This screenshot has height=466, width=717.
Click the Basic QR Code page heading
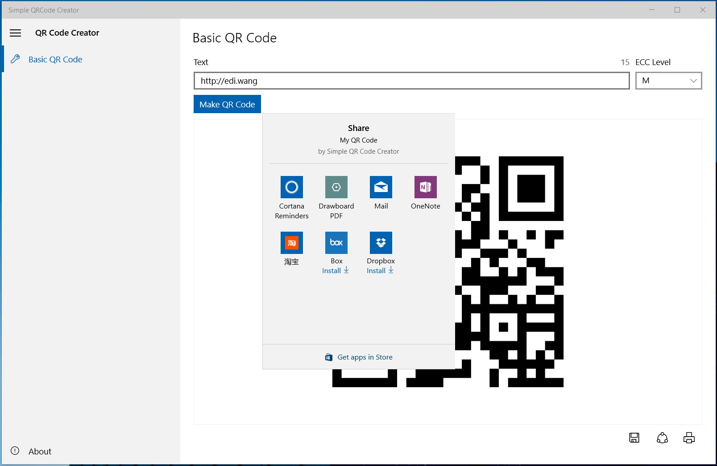(x=235, y=38)
